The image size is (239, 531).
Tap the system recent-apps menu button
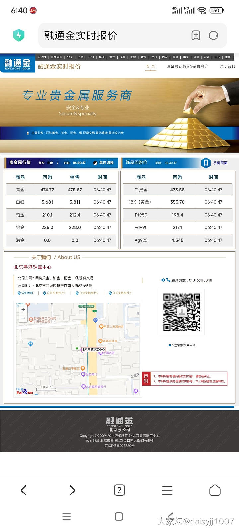click(x=67, y=517)
